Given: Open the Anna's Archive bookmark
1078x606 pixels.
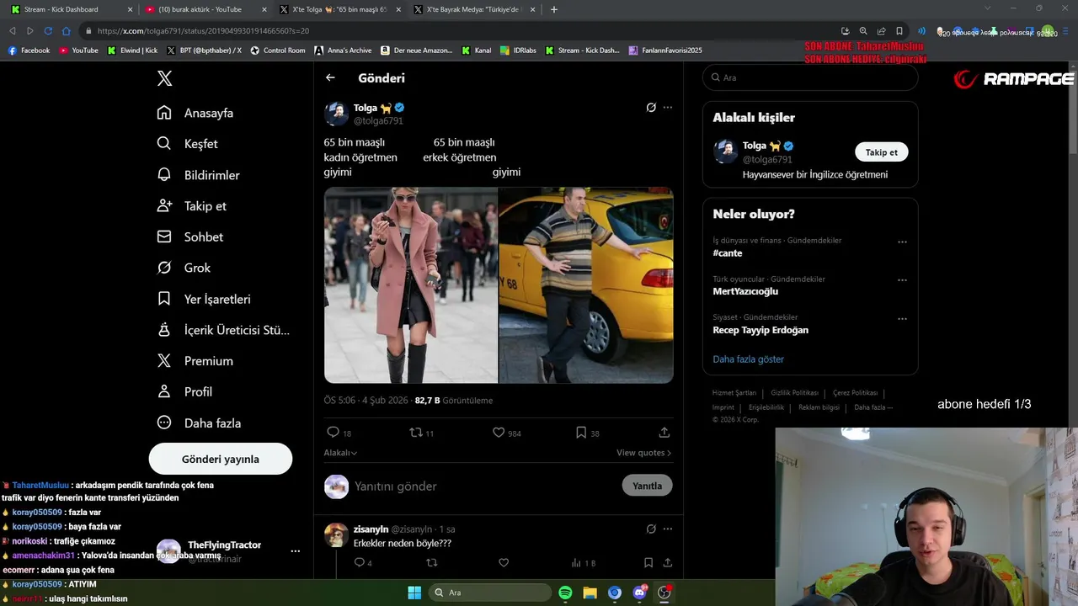Looking at the screenshot, I should (343, 50).
